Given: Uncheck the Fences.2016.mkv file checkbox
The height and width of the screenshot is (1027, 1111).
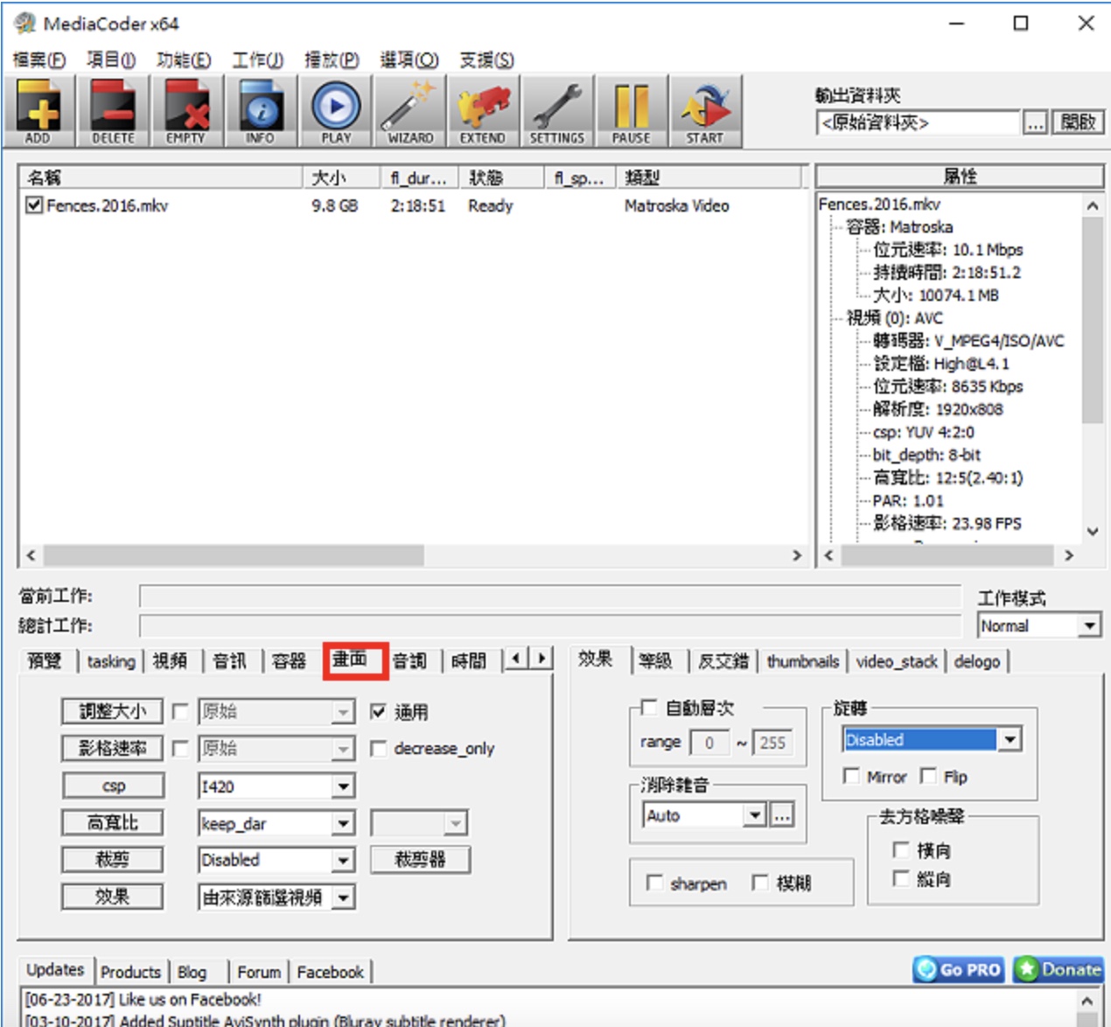Looking at the screenshot, I should pos(34,206).
